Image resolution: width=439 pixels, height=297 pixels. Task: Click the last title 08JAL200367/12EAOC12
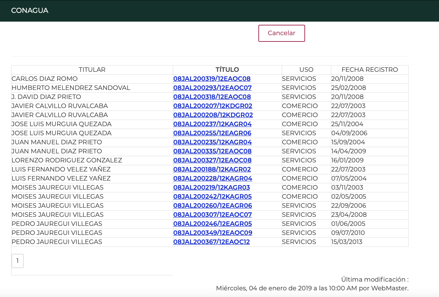tap(211, 242)
